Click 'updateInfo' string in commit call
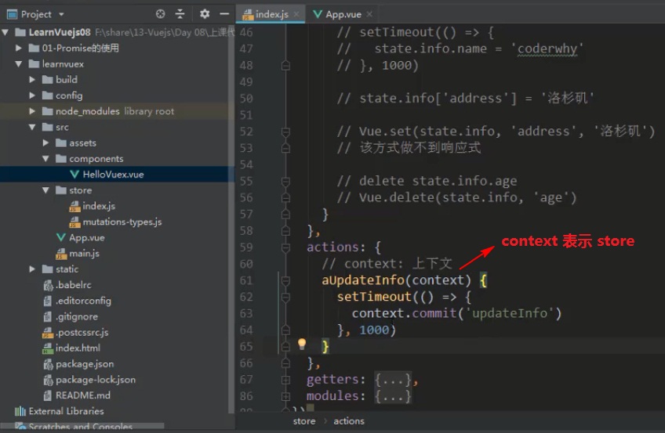 [x=510, y=313]
